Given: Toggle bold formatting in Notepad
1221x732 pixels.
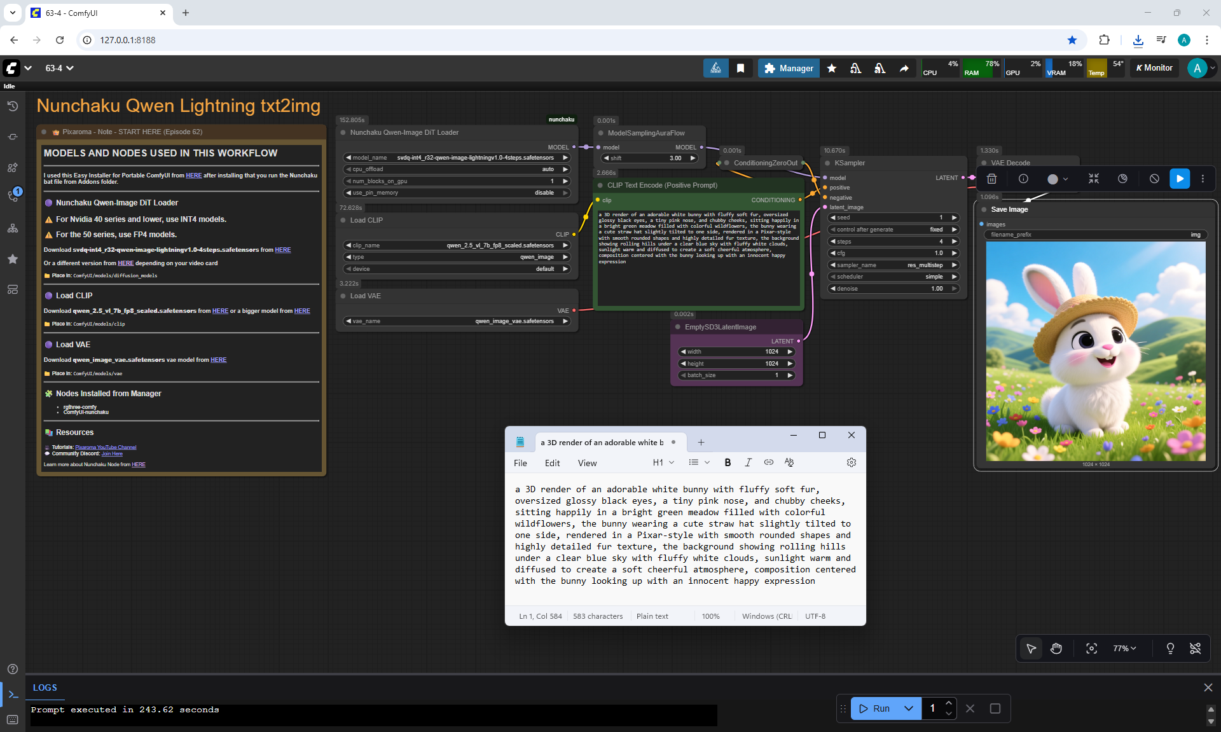Looking at the screenshot, I should point(728,462).
